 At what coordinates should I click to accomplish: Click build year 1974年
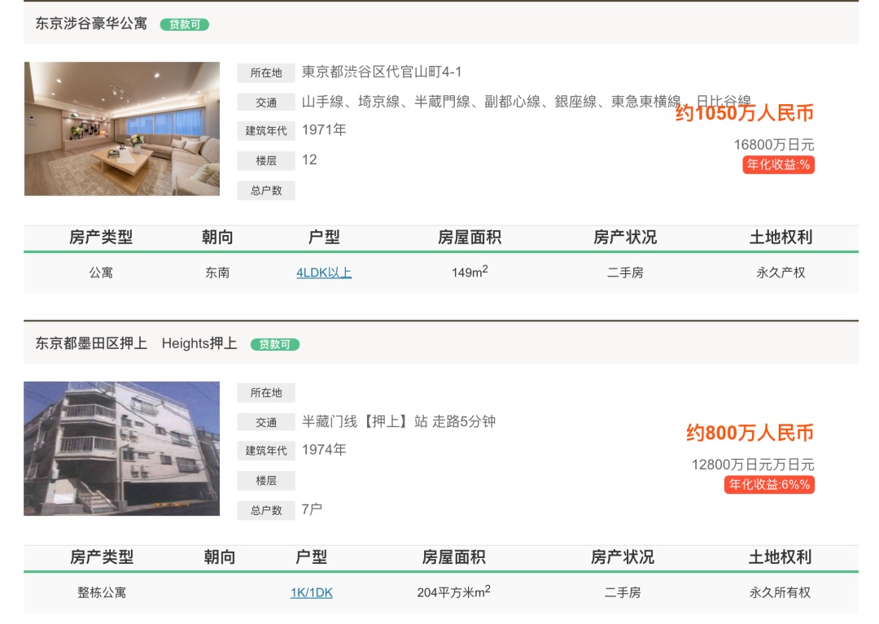coord(324,450)
